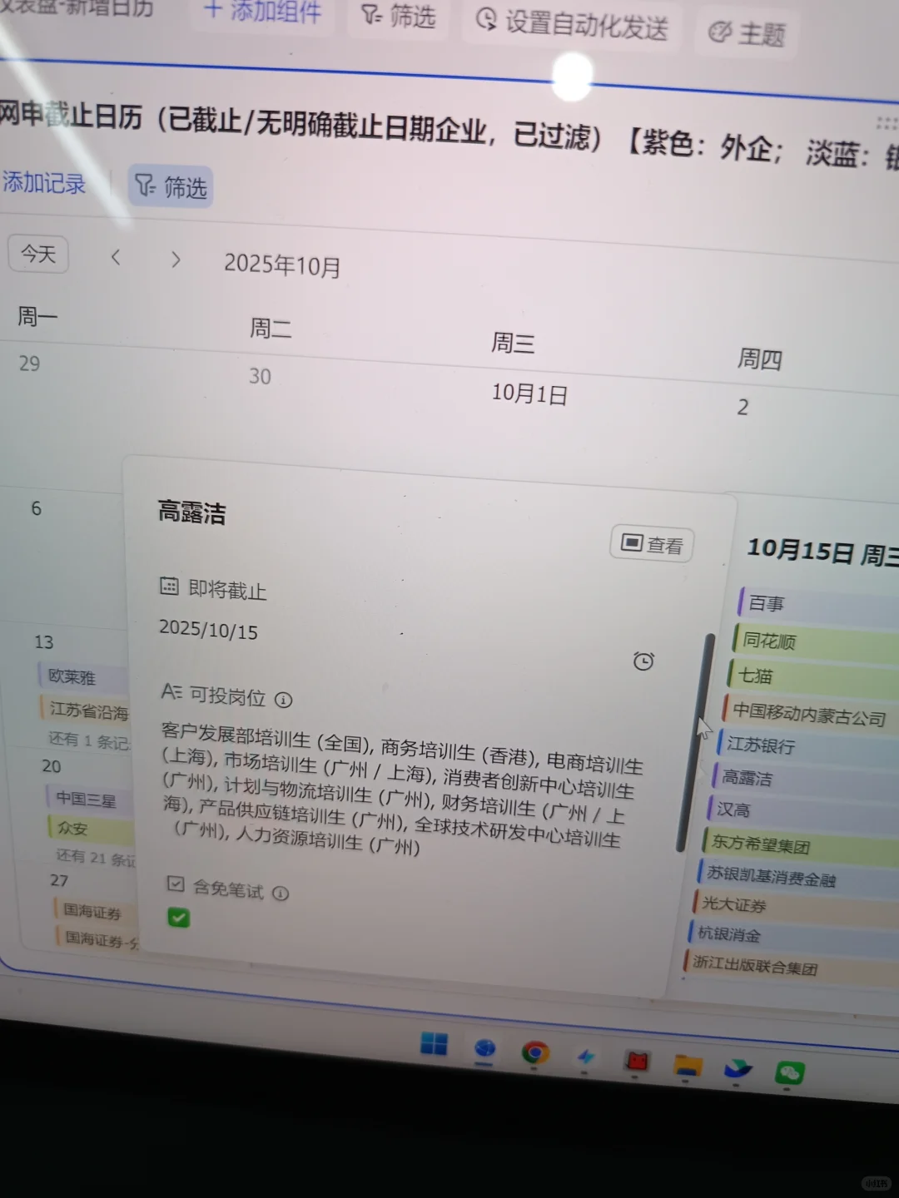Open 设置自动化发送 settings
The width and height of the screenshot is (899, 1198).
(x=572, y=23)
